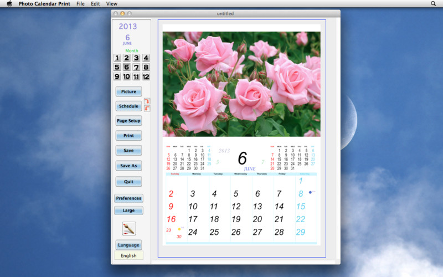Select month 5 button

tap(117, 67)
